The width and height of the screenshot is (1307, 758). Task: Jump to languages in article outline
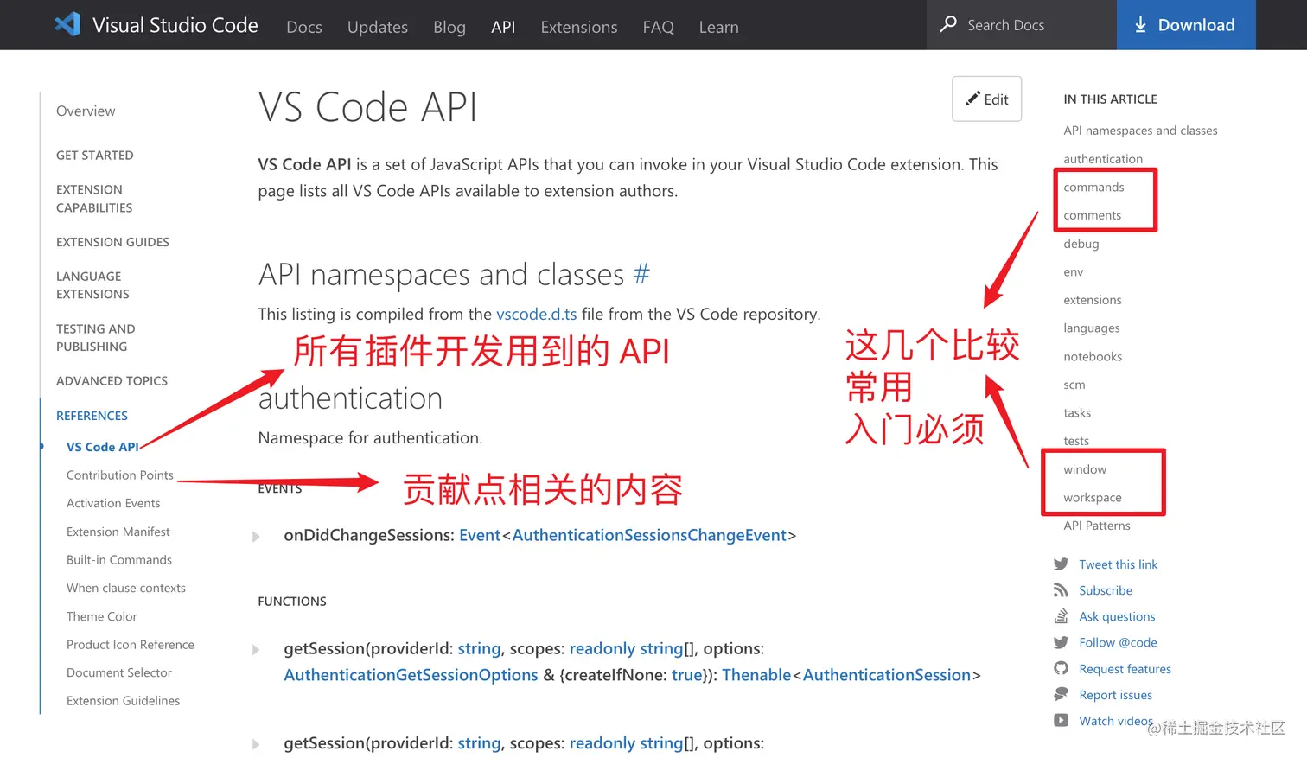[1092, 328]
